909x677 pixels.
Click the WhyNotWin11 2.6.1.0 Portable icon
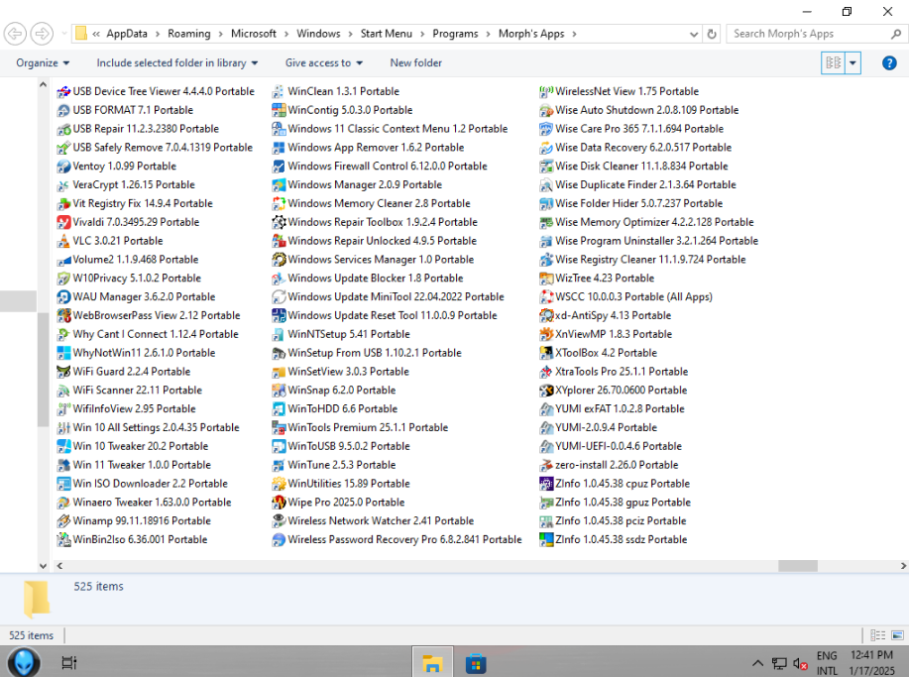pyautogui.click(x=63, y=353)
